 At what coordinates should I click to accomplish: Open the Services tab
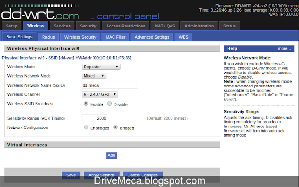(62, 26)
